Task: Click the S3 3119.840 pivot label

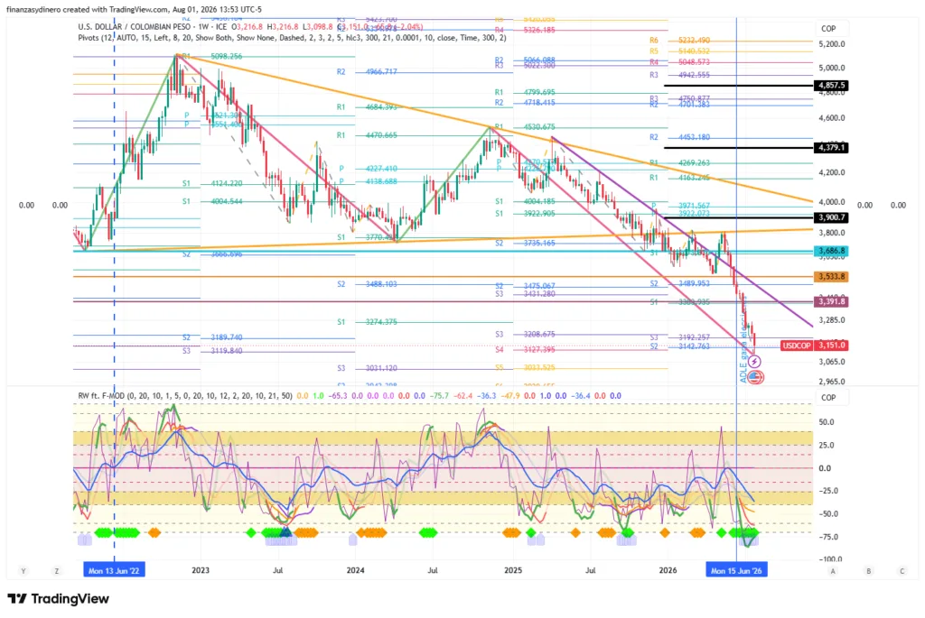Action: 212,351
